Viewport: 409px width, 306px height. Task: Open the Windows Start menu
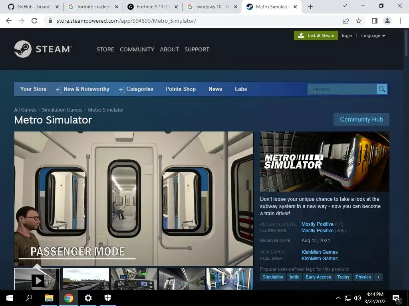tap(10, 298)
